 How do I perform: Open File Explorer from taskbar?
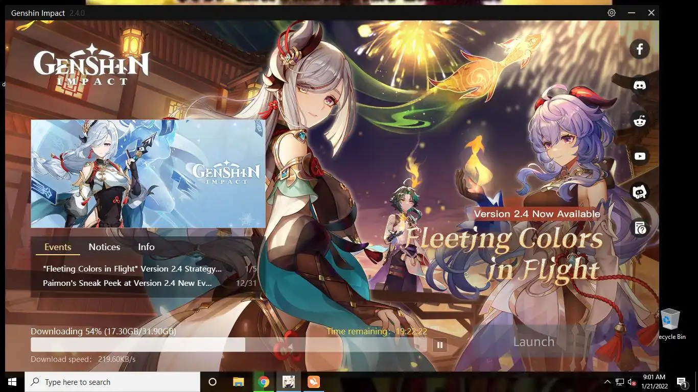239,382
